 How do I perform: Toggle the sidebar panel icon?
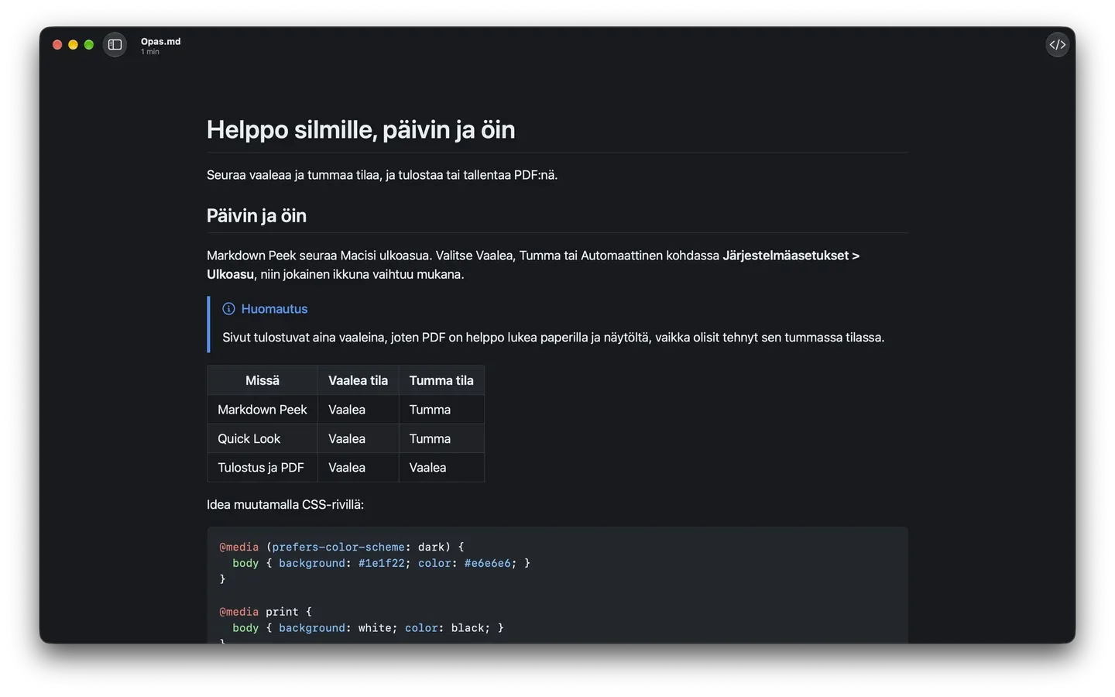click(115, 45)
